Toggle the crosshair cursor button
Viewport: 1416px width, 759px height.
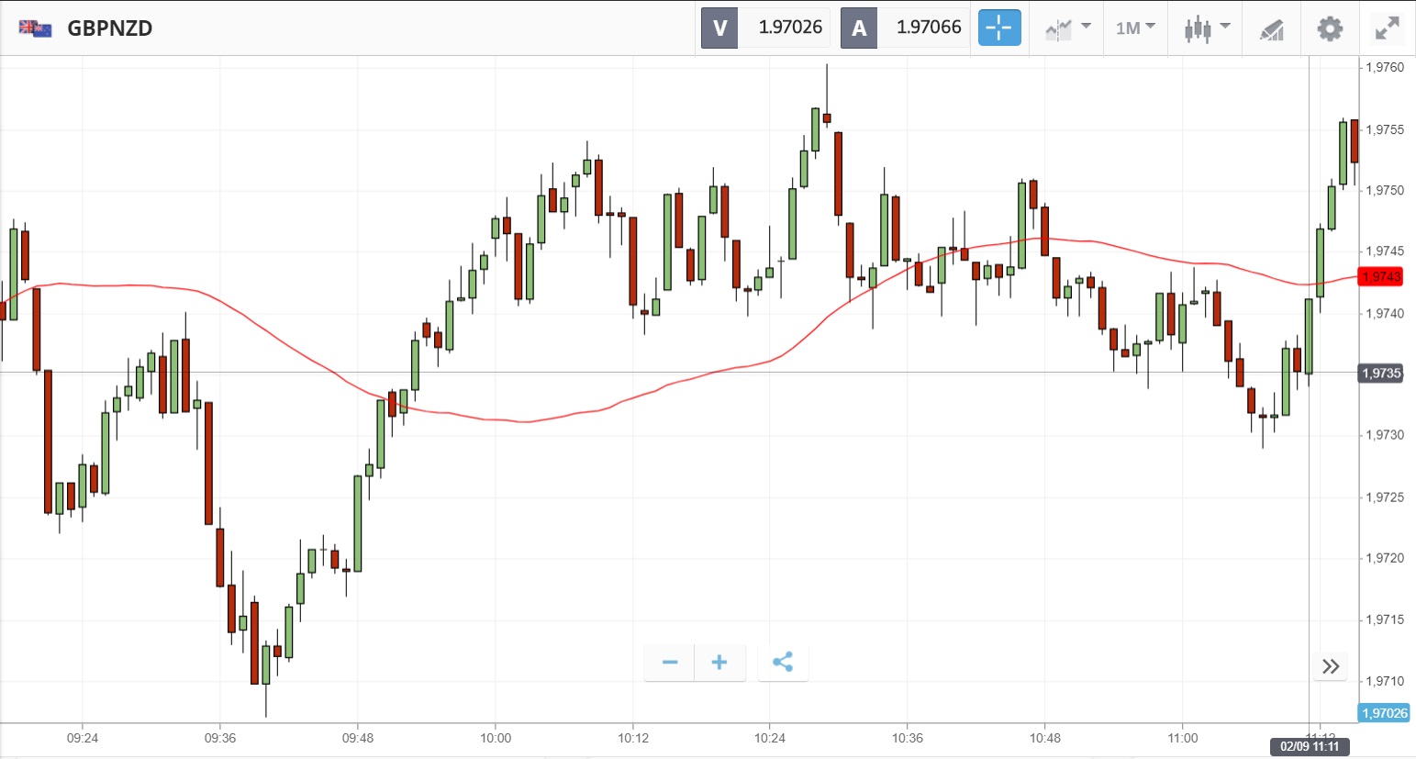tap(998, 28)
